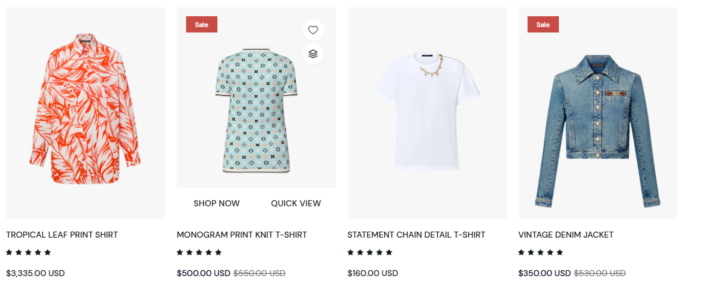This screenshot has height=305, width=701.
Task: Click the $3,335.00 USD price
Action: click(36, 273)
